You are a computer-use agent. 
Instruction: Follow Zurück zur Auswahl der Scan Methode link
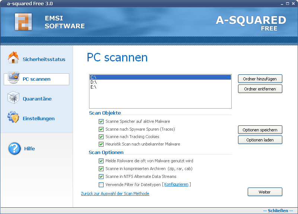[115, 194]
